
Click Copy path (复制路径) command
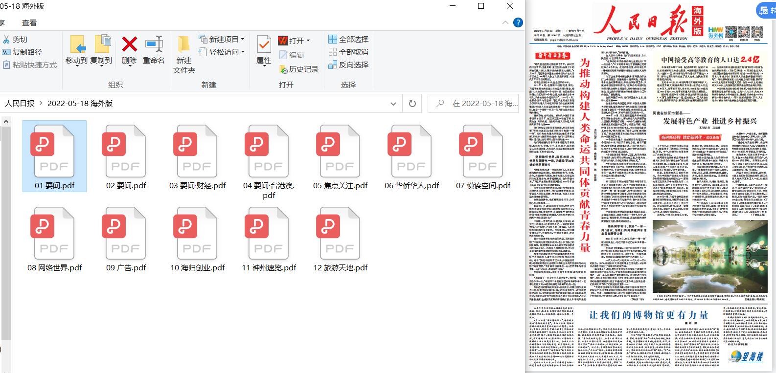click(x=23, y=52)
